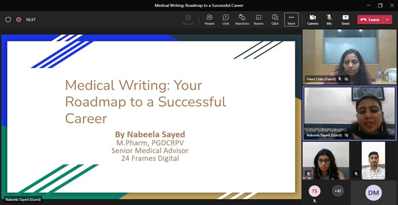Select the video tile of girl with glasses
The image size is (398, 205).
click(x=326, y=161)
